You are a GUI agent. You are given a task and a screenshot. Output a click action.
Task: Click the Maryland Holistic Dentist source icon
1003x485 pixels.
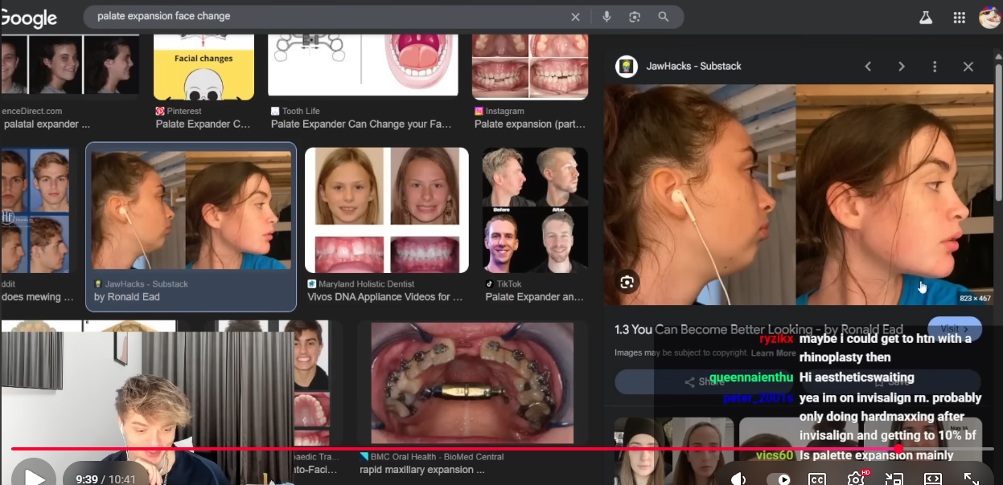coord(312,283)
